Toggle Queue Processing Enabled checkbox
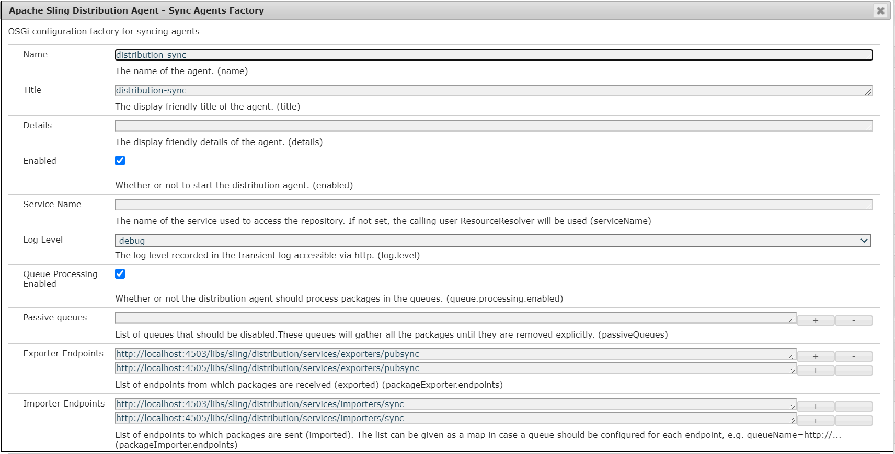 (x=120, y=274)
